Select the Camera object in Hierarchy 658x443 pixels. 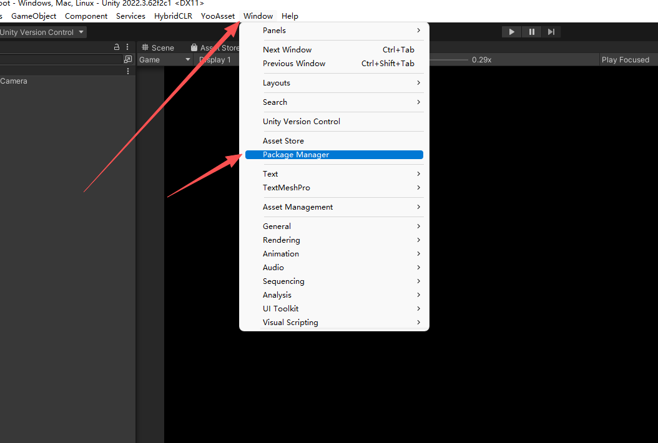click(14, 81)
